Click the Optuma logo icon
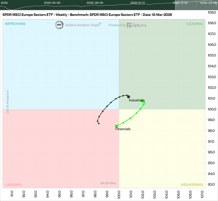 click(129, 25)
